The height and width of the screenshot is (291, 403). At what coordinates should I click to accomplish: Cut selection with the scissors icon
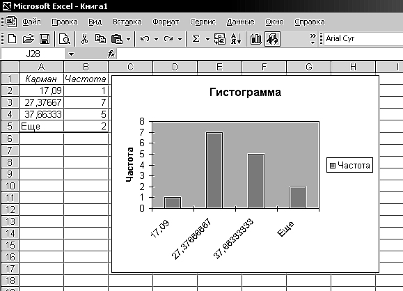[84, 39]
